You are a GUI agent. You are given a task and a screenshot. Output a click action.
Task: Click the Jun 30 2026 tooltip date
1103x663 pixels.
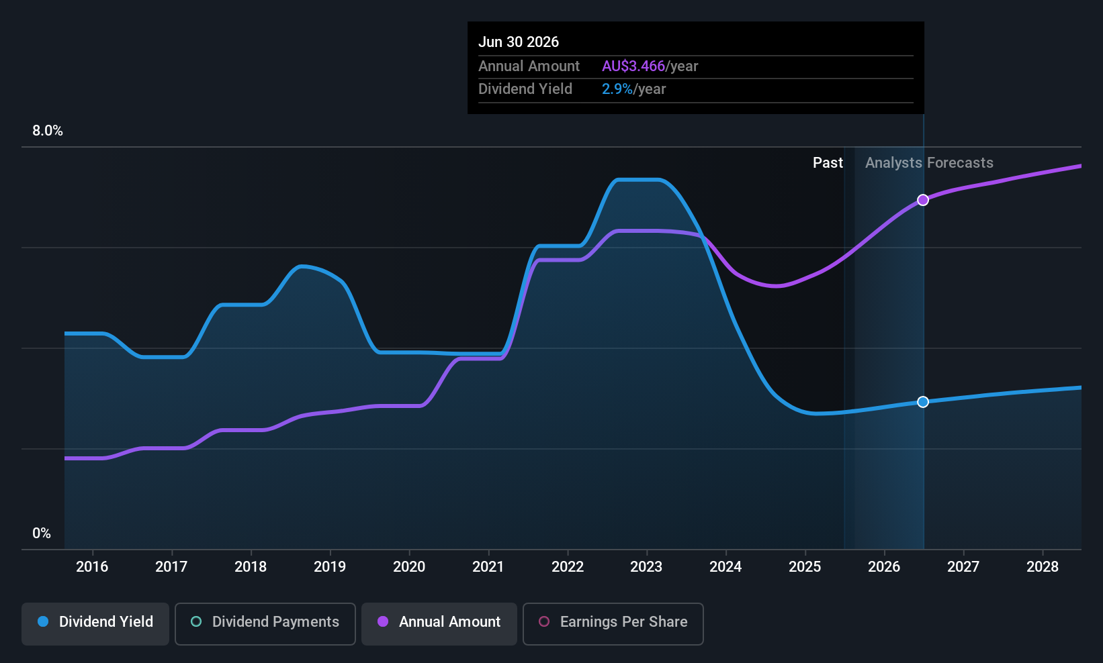[519, 42]
